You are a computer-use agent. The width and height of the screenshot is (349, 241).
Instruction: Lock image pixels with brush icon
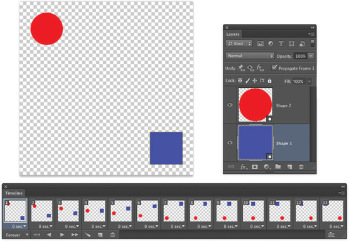coord(247,80)
